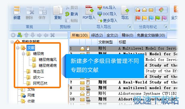Apply the purple flag marker
The width and height of the screenshot is (185, 109).
coord(164,18)
